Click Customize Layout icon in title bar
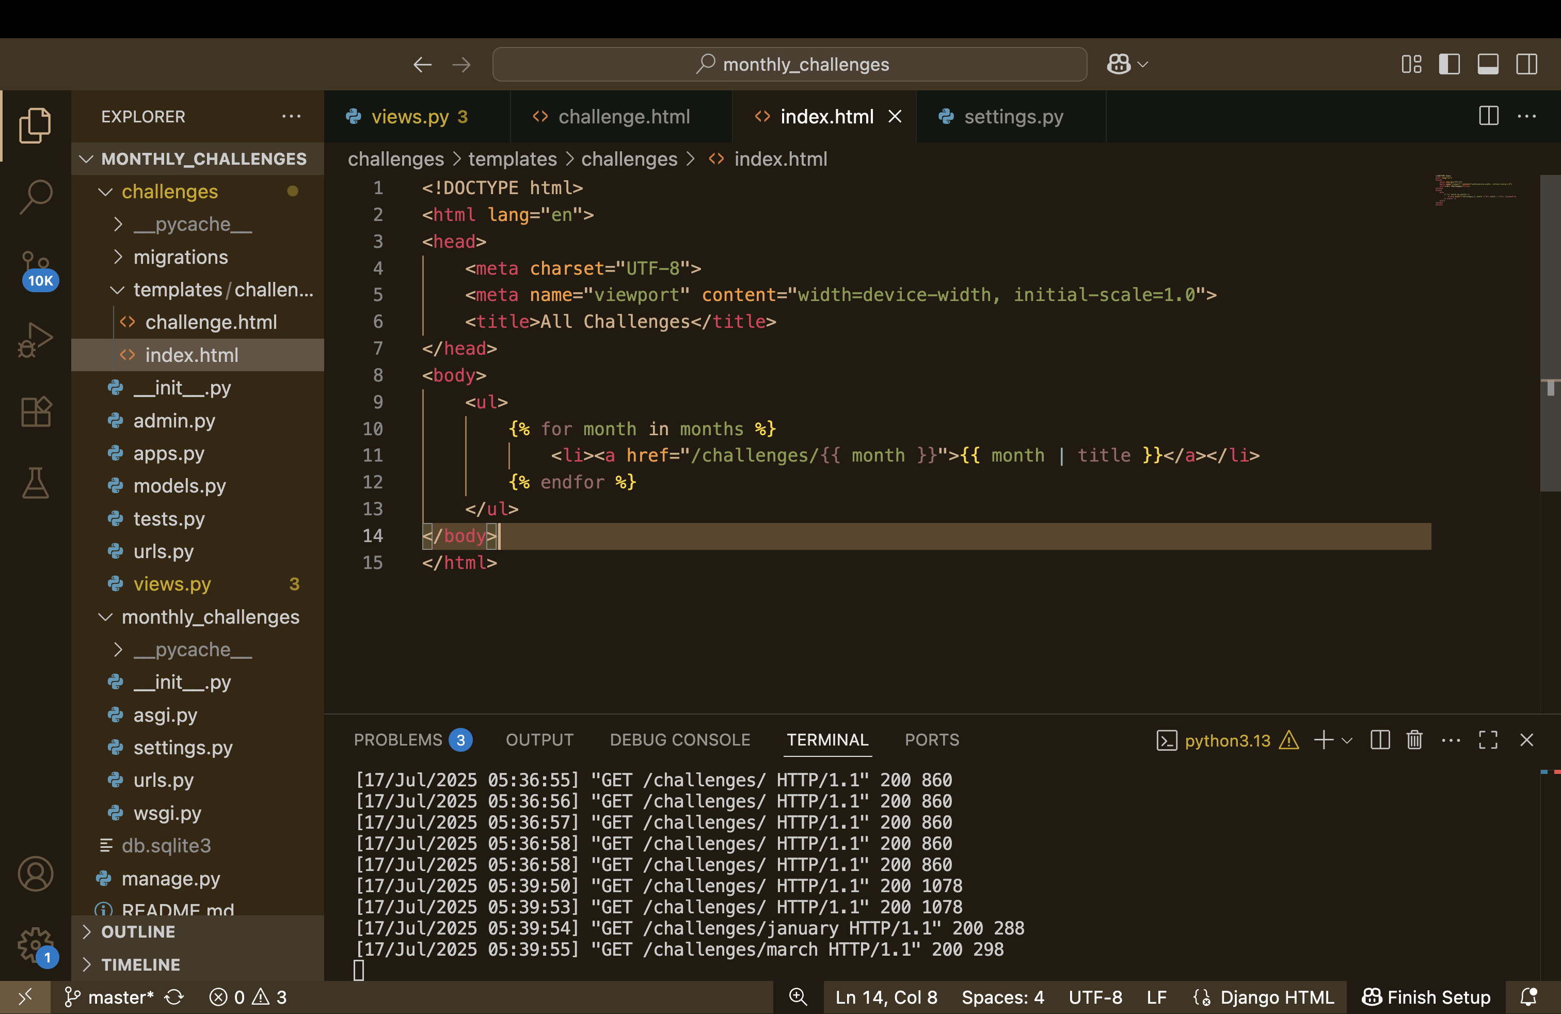Viewport: 1561px width, 1014px height. (x=1411, y=64)
